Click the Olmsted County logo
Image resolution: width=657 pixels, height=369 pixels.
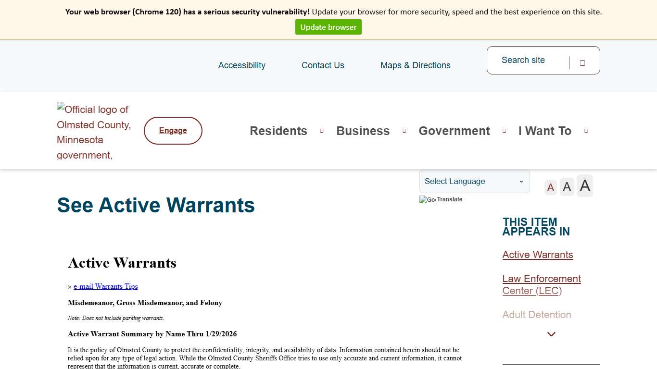point(93,130)
